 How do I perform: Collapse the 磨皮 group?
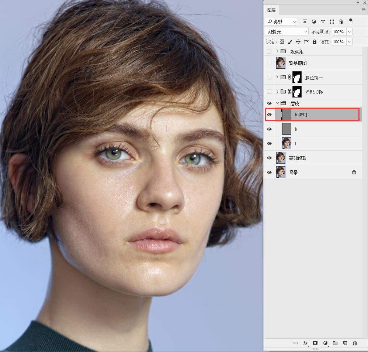[277, 103]
